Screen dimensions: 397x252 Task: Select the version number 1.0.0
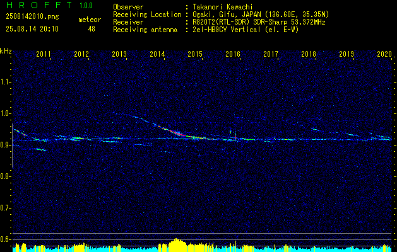[x=86, y=6]
